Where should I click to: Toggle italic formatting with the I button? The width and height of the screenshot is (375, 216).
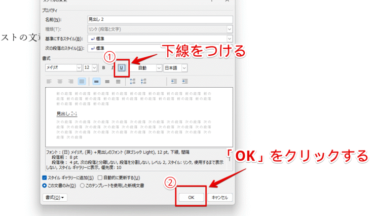(x=112, y=68)
